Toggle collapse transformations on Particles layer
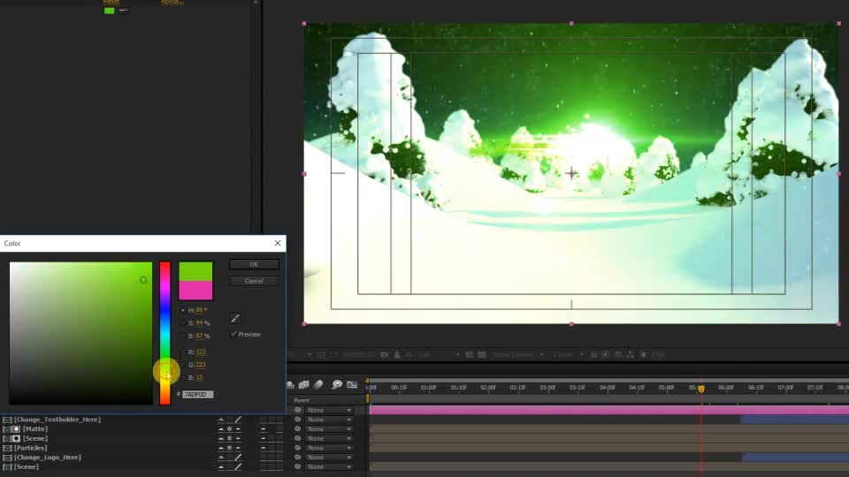Screen dimensions: 849x477 [x=230, y=448]
